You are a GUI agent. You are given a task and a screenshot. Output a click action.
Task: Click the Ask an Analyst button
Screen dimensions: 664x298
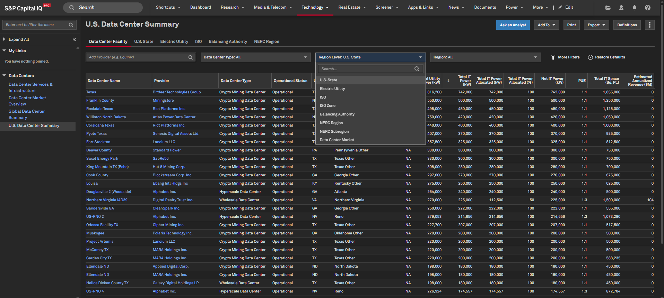point(513,25)
